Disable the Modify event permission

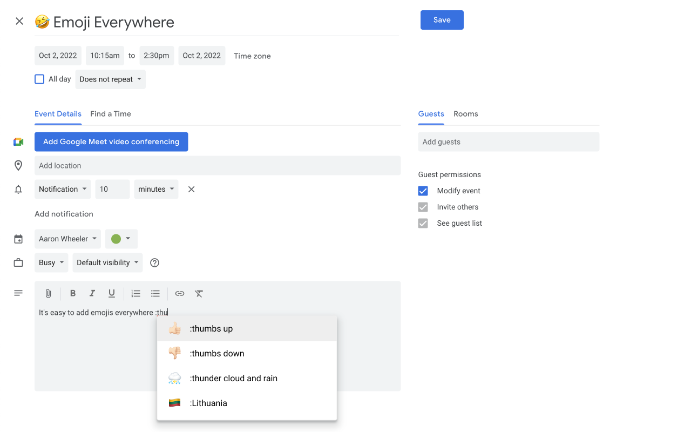pos(423,191)
